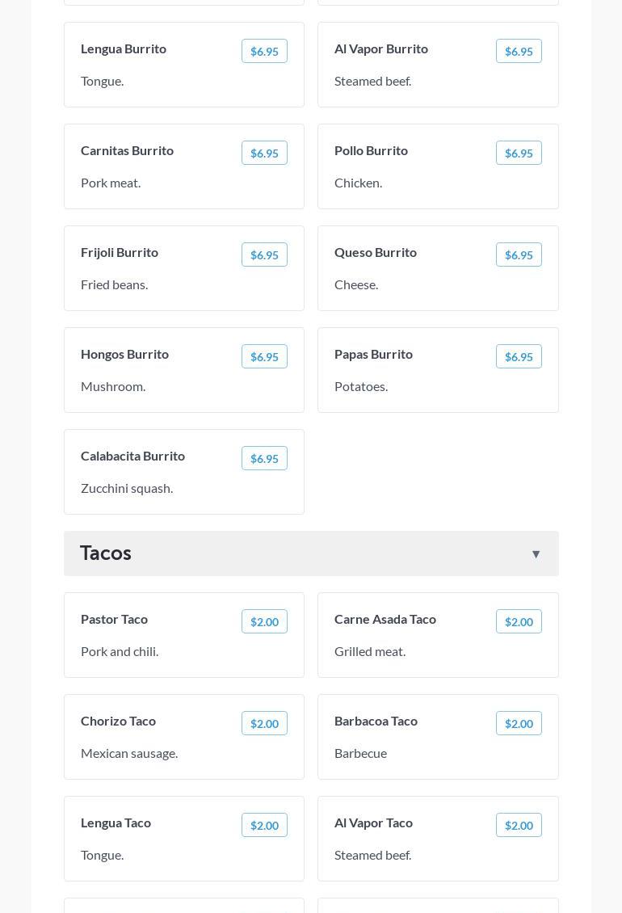Select the Papas Burrito $6.95 button
Image resolution: width=622 pixels, height=913 pixels.
[x=519, y=356]
